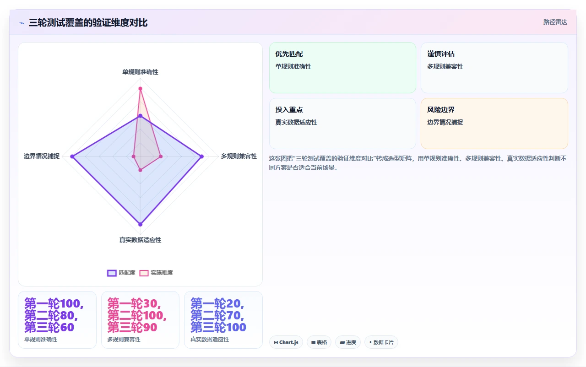Click the stat card reading 第一轮100, 第二轮80, 第三轮60

pyautogui.click(x=57, y=320)
